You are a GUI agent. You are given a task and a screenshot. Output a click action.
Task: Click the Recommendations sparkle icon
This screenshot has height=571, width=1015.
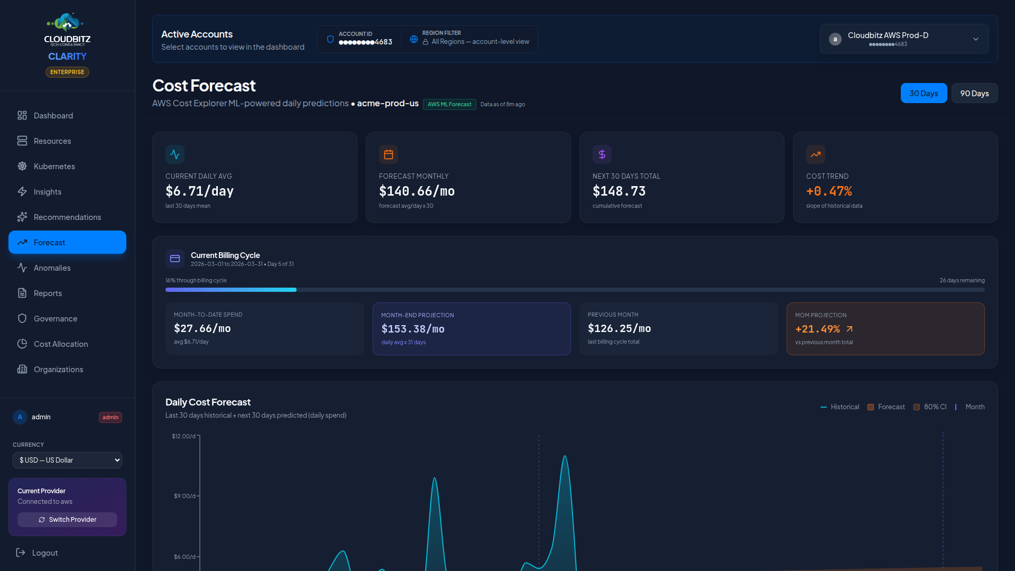(22, 217)
